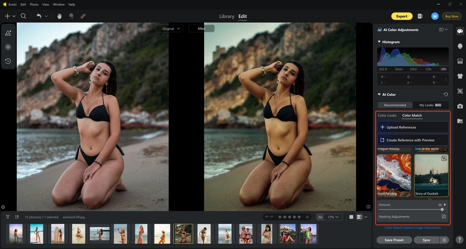
Task: Click the compare panel icon beside Export
Action: [420, 16]
